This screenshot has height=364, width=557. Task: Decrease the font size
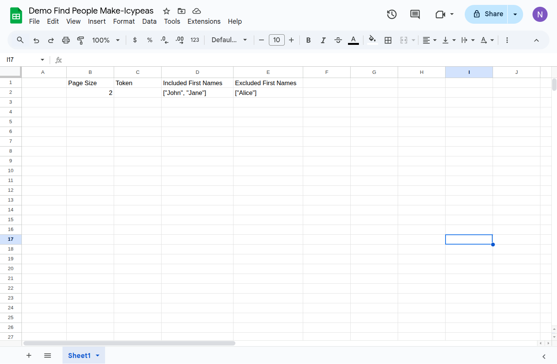click(x=261, y=40)
